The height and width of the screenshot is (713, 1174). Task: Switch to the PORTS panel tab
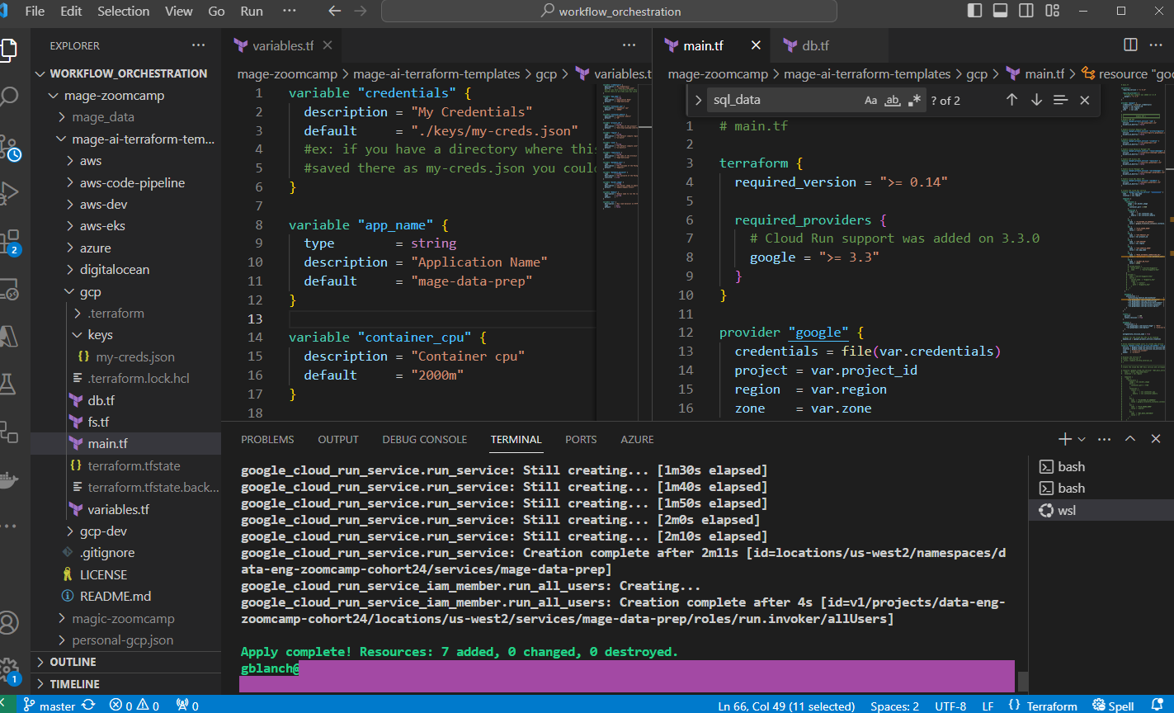click(581, 440)
